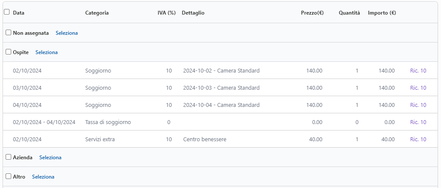Open Ric. 10 on Servizi extra row
Screen dimensions: 441x188
pos(418,139)
